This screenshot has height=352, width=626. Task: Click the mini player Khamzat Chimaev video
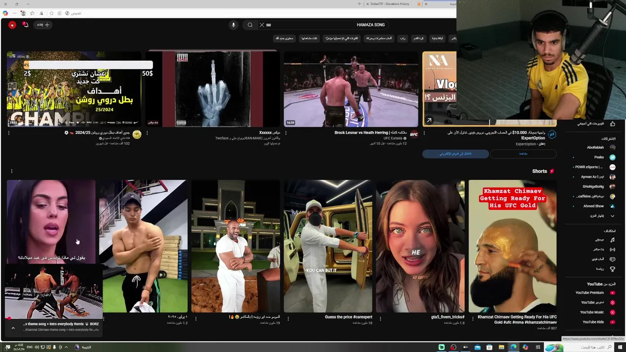point(54,292)
